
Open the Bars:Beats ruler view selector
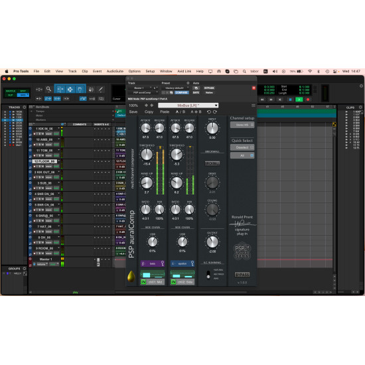coord(31,107)
